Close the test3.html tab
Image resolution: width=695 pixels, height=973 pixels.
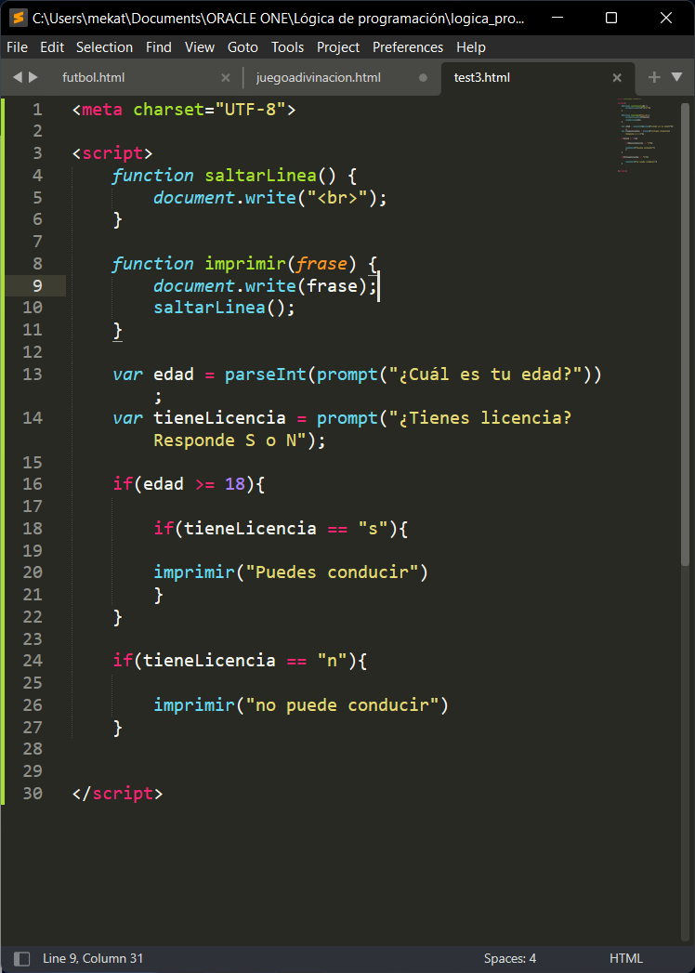point(617,77)
